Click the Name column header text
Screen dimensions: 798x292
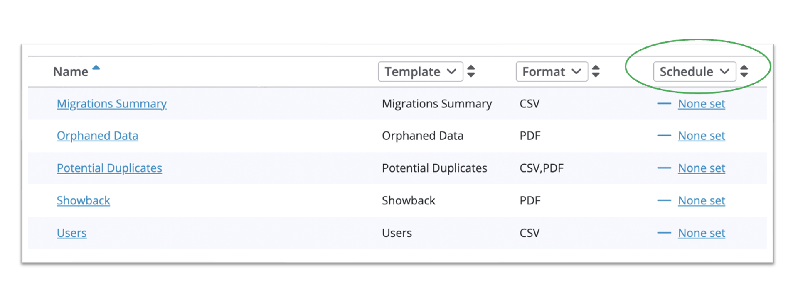point(70,72)
